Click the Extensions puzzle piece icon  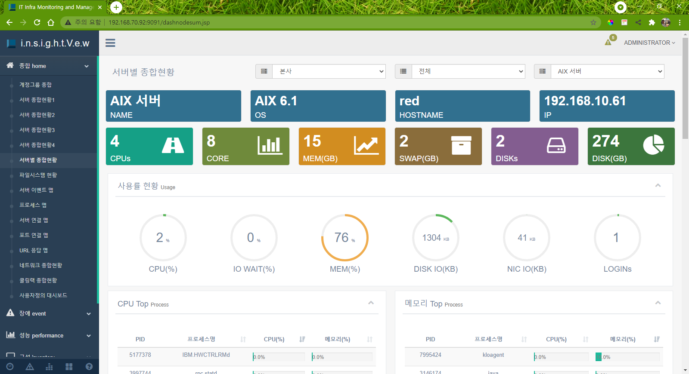point(652,22)
